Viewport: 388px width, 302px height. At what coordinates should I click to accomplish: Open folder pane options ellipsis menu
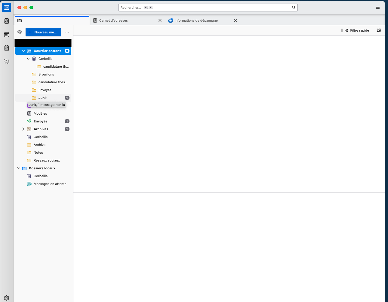67,32
